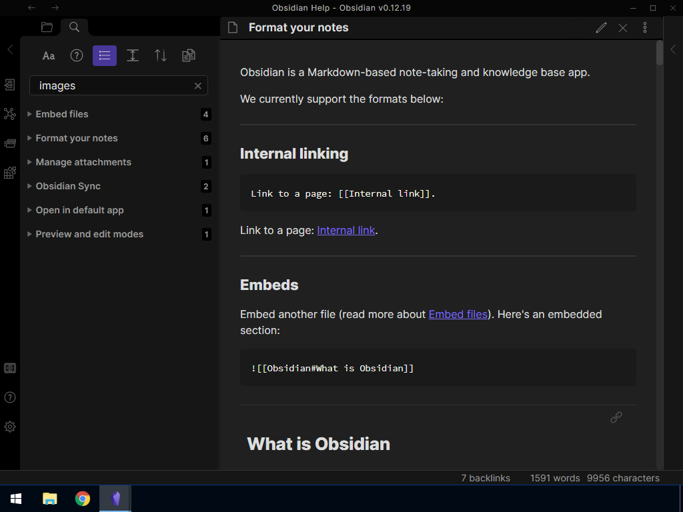Clear the search query with X
The image size is (683, 512).
point(197,86)
